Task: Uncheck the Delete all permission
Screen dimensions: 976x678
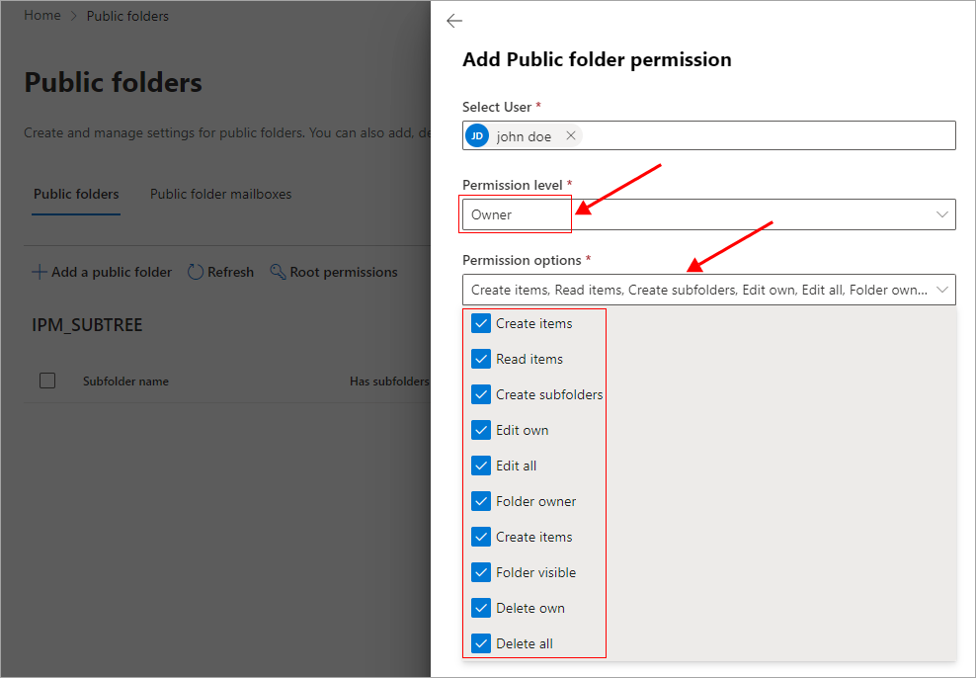Action: (481, 643)
